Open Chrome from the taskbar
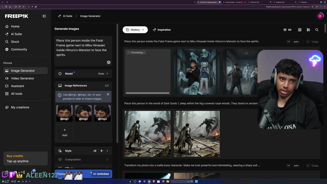Image resolution: width=327 pixels, height=184 pixels. click(x=149, y=182)
